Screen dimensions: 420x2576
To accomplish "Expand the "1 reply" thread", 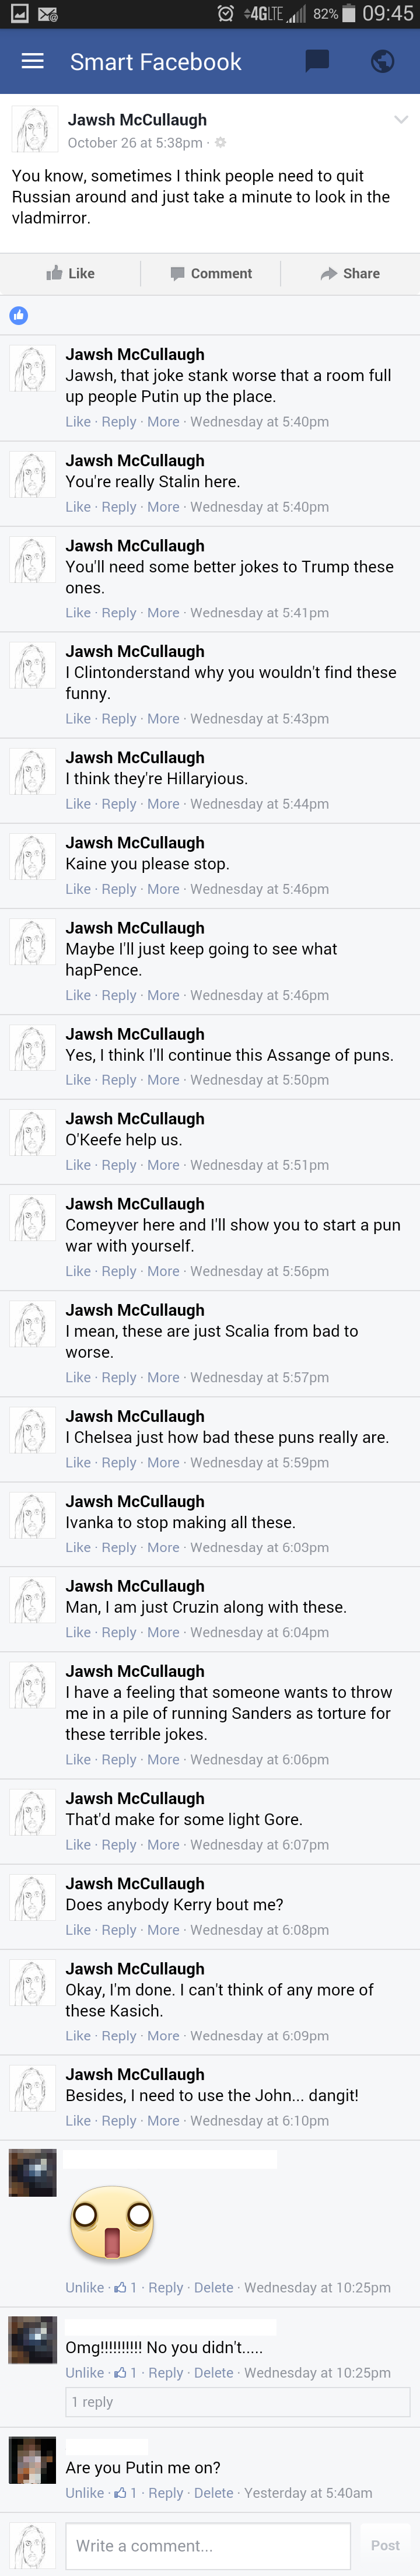I will point(92,2401).
